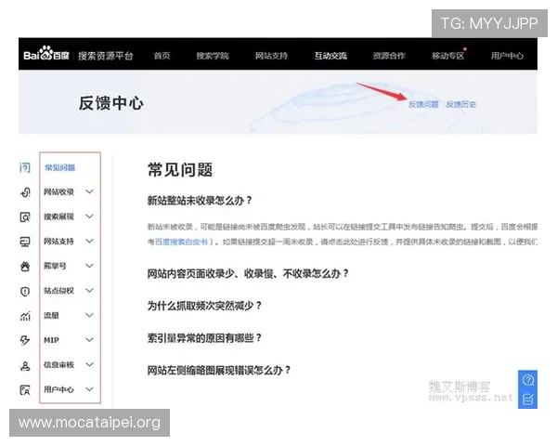Click the 常见问题 question-mark sidebar icon
557x446 pixels.
click(25, 167)
